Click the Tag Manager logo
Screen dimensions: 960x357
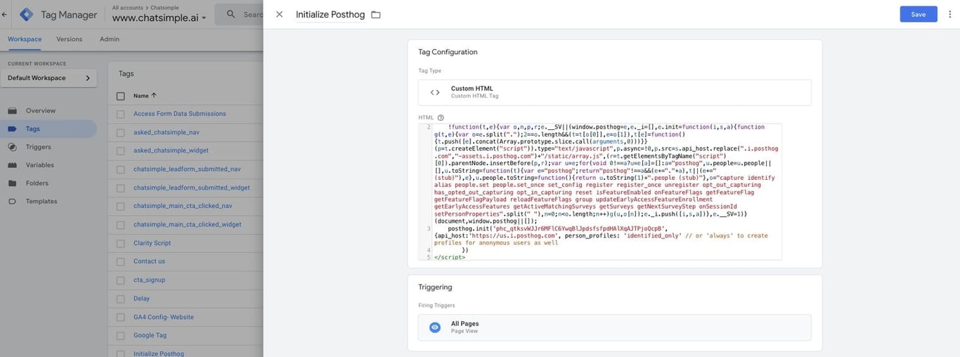coord(27,14)
